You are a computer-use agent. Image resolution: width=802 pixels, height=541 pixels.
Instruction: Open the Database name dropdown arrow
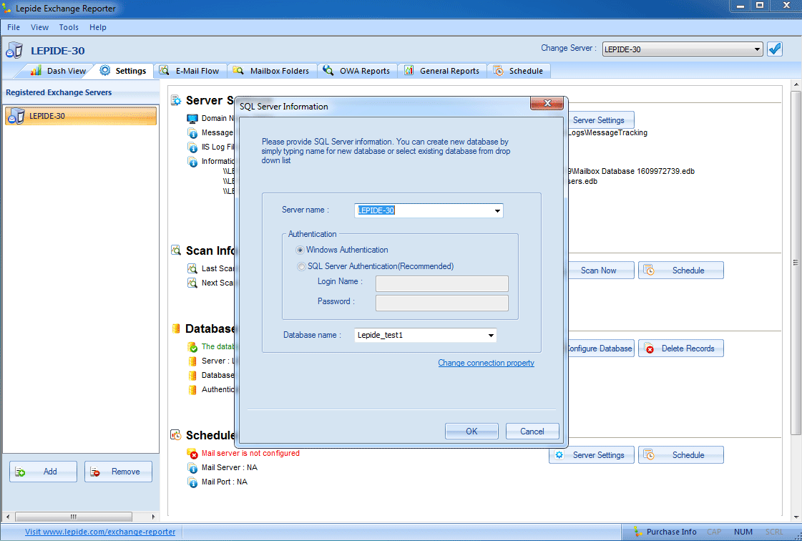pos(491,335)
